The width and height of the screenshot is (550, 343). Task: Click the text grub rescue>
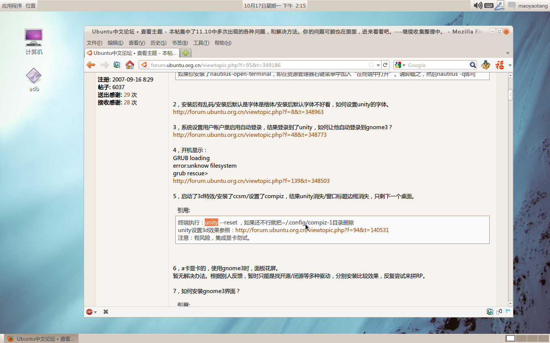pos(190,173)
